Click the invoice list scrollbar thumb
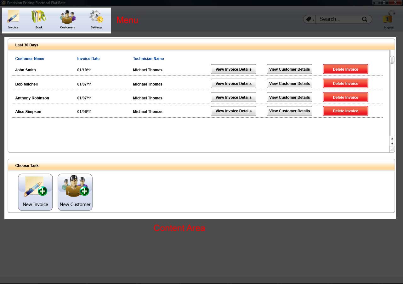This screenshot has height=284, width=403. tap(392, 60)
